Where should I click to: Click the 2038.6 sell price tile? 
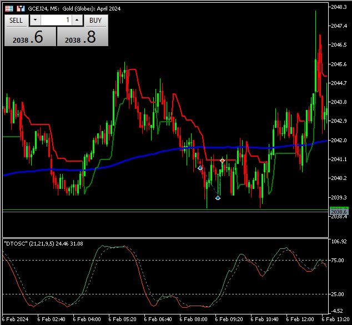click(x=31, y=37)
